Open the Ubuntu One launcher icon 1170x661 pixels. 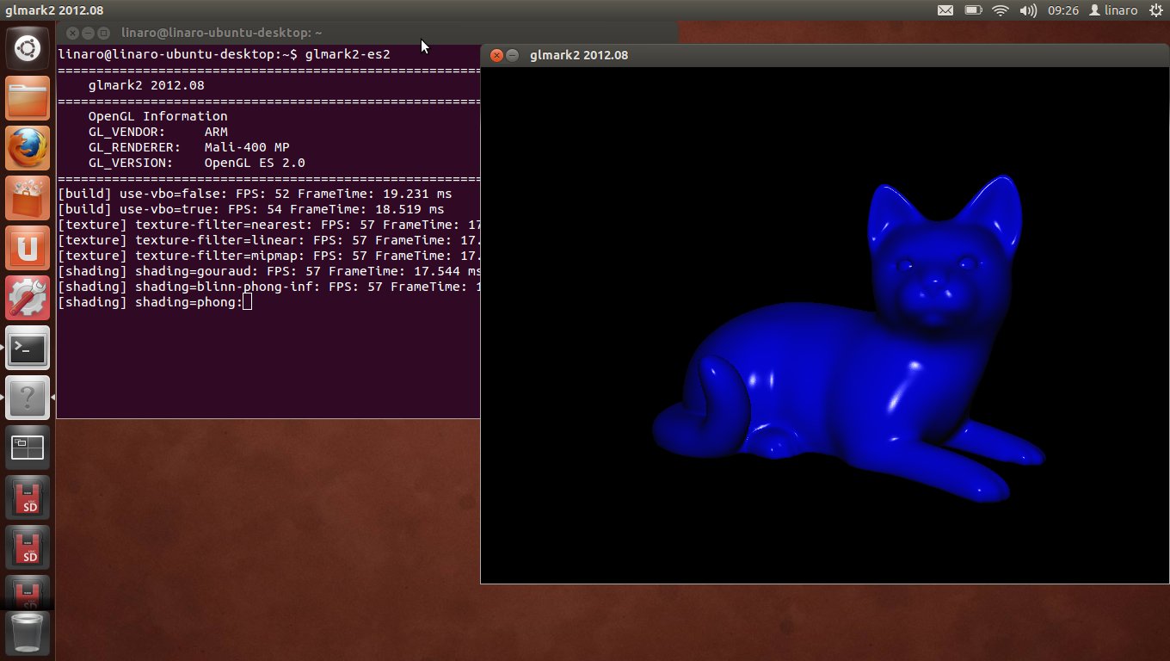pos(28,248)
